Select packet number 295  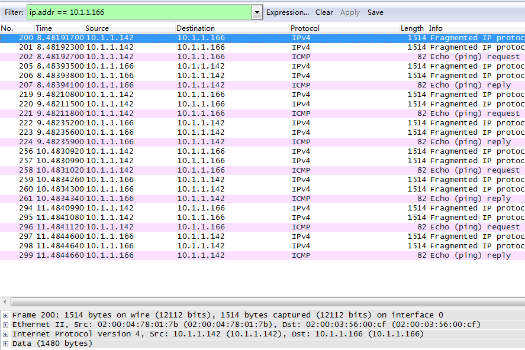pos(263,218)
